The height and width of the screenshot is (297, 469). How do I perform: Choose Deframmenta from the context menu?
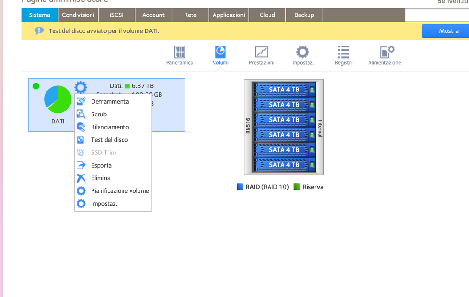(109, 101)
